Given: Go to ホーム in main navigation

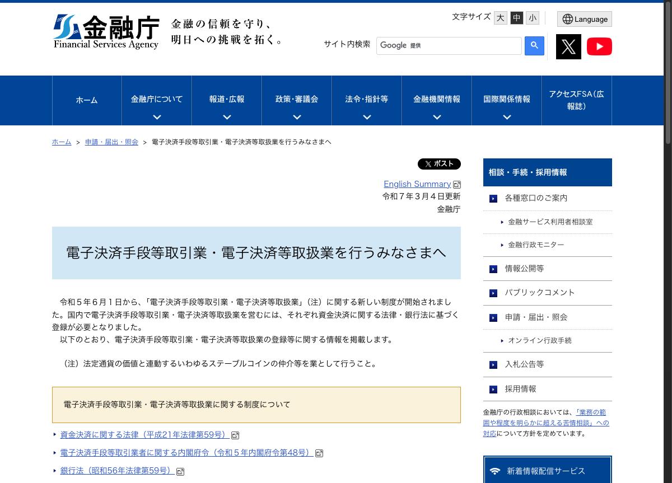Looking at the screenshot, I should (87, 100).
